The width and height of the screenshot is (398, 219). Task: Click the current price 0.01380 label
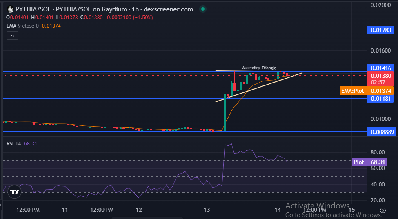coord(379,76)
